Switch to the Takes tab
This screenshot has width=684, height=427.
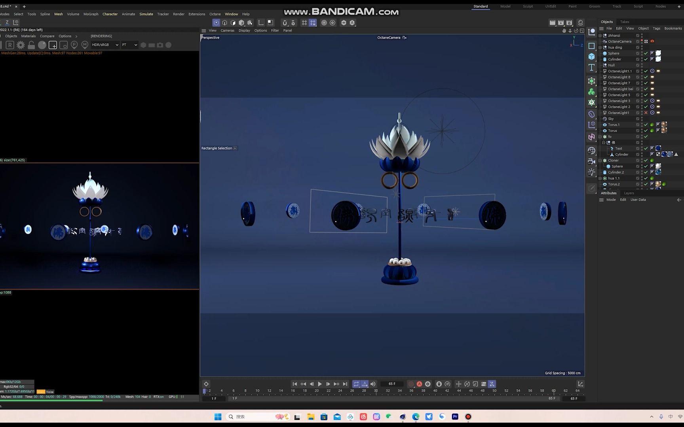point(624,22)
